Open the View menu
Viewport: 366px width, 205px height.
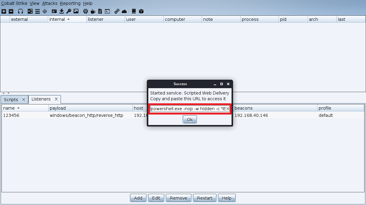(x=35, y=3)
